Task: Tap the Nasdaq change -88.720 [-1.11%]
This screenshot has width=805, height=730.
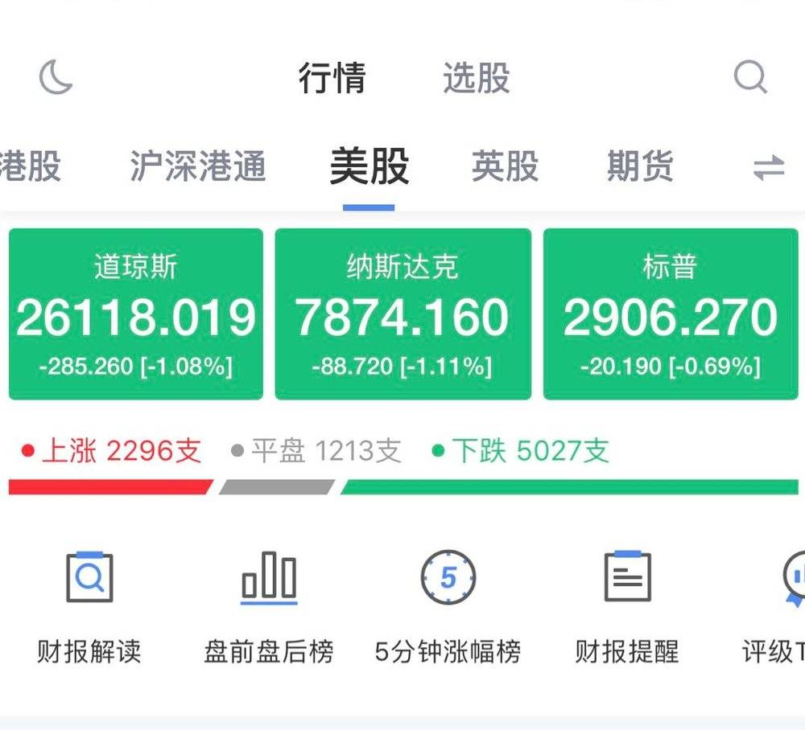Action: click(402, 367)
